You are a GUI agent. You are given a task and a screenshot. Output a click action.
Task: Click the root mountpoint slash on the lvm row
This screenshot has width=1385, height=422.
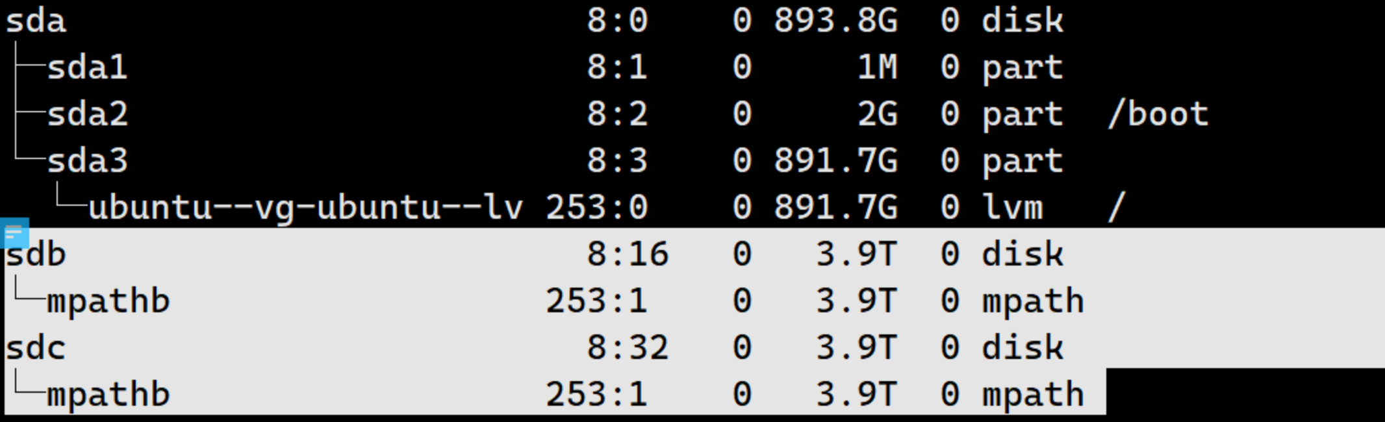point(1116,208)
